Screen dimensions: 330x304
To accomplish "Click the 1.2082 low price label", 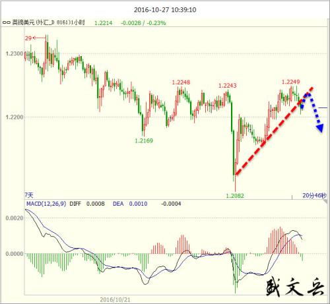I will pos(235,196).
